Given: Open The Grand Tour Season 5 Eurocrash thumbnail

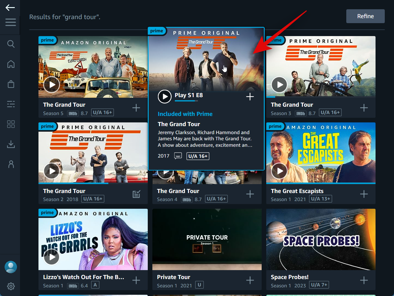Looking at the screenshot, I should [93, 67].
